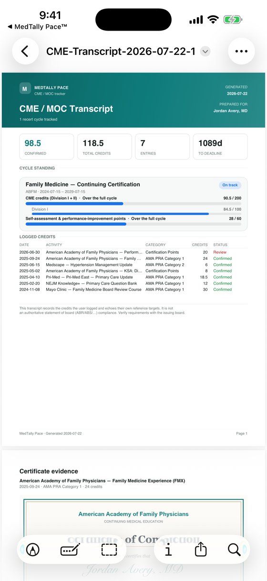This screenshot has width=267, height=581.
Task: Tap the MedTally Pace M logo
Action: pyautogui.click(x=25, y=89)
